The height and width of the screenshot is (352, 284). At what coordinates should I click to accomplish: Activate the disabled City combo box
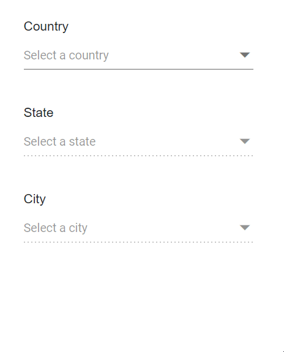click(x=138, y=228)
